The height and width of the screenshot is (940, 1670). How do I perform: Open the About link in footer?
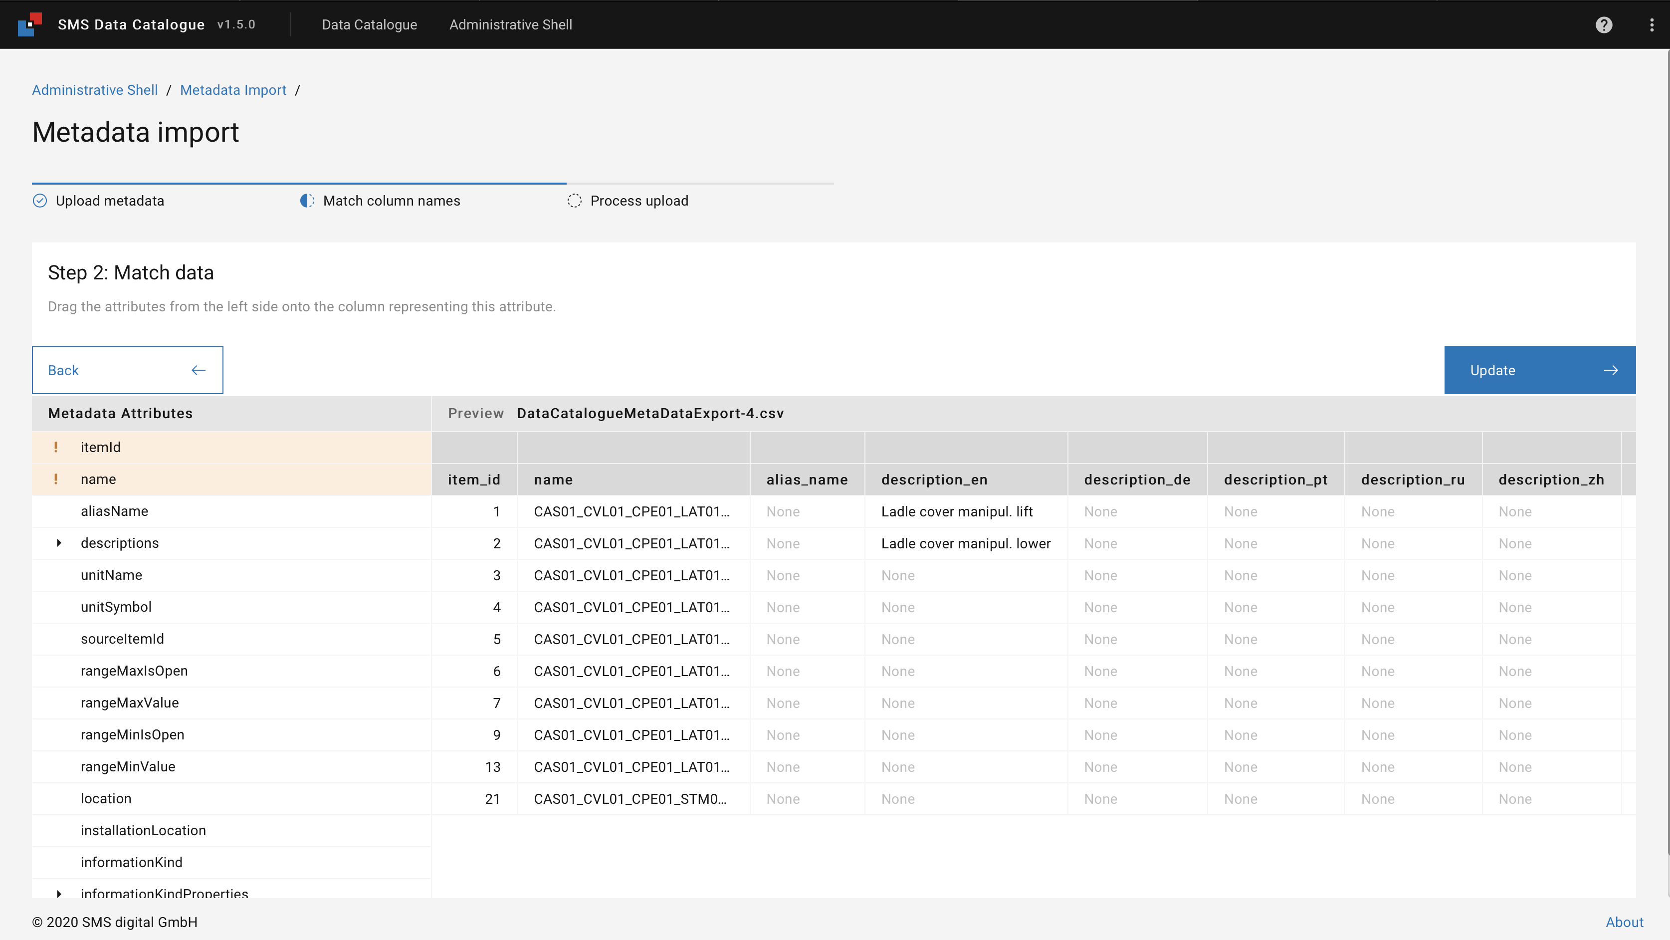point(1624,922)
